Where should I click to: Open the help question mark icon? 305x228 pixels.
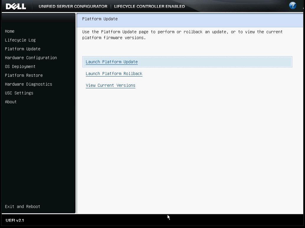point(293,5)
